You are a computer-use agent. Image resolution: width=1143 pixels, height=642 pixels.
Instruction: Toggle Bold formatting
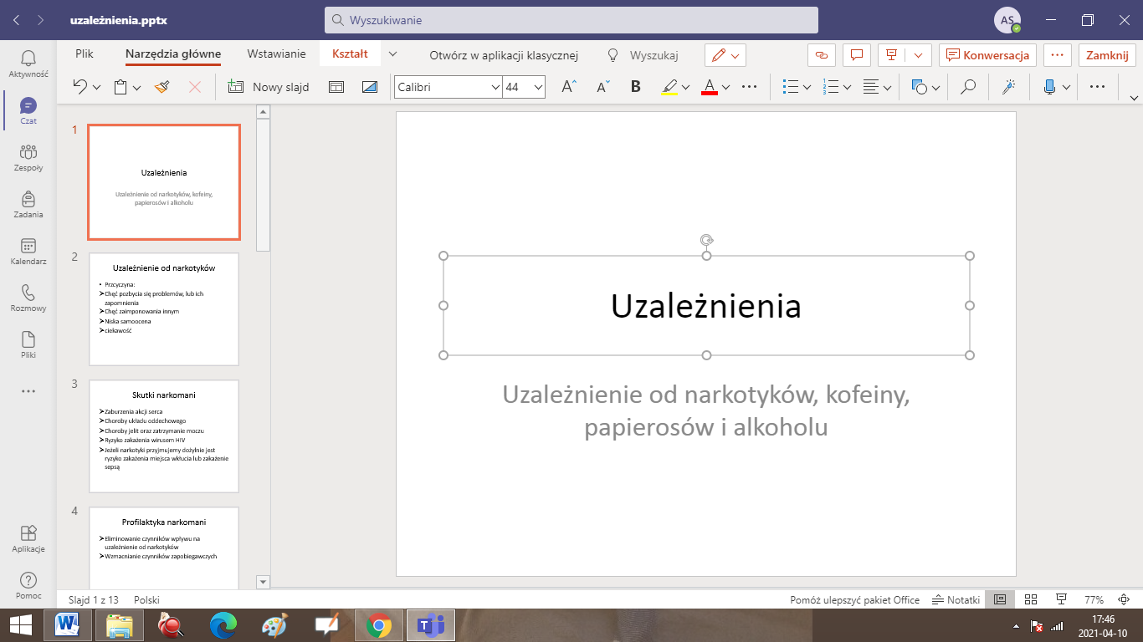636,87
